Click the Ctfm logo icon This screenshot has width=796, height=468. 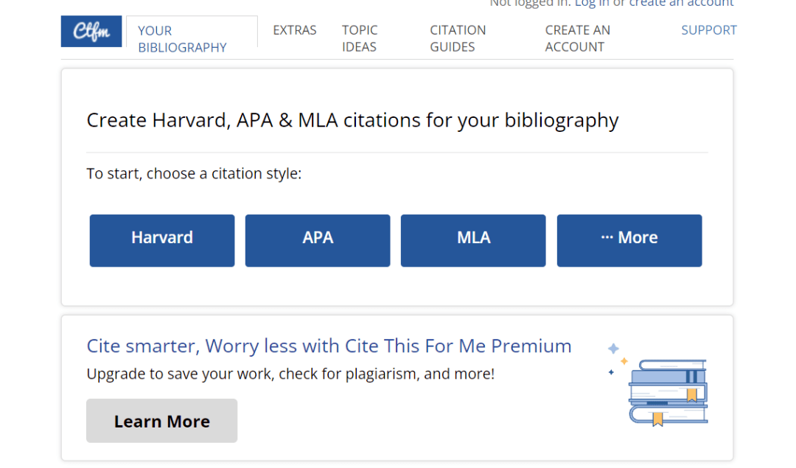[91, 32]
